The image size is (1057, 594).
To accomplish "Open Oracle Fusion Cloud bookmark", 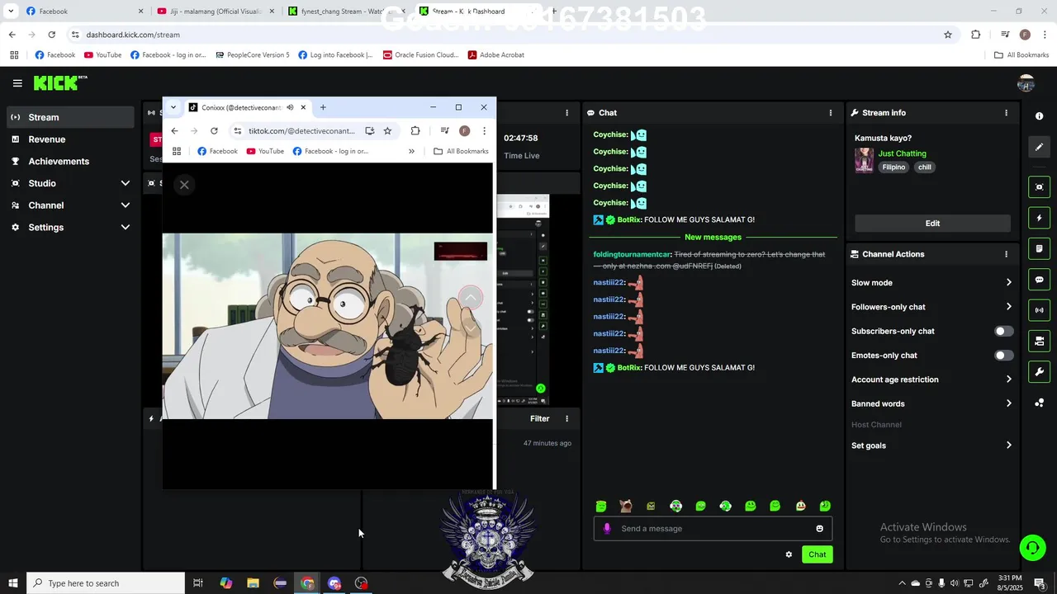I will click(x=420, y=55).
